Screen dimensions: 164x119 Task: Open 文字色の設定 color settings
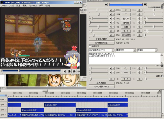101,39
